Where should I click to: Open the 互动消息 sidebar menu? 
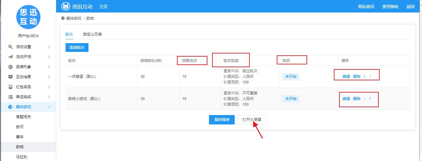point(28,77)
